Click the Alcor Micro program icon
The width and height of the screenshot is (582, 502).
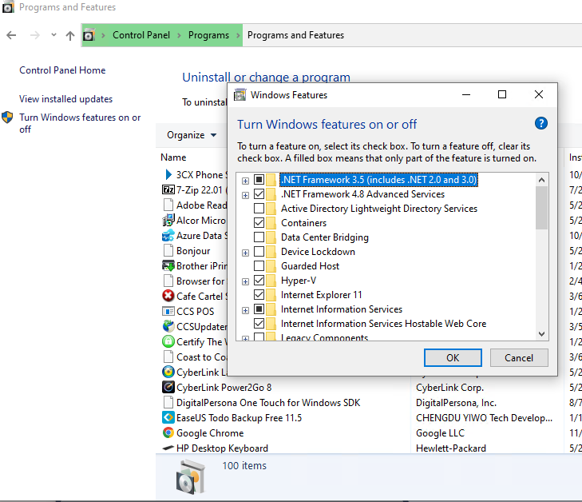coord(168,221)
